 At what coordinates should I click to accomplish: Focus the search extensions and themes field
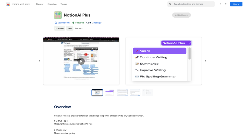[191, 4]
